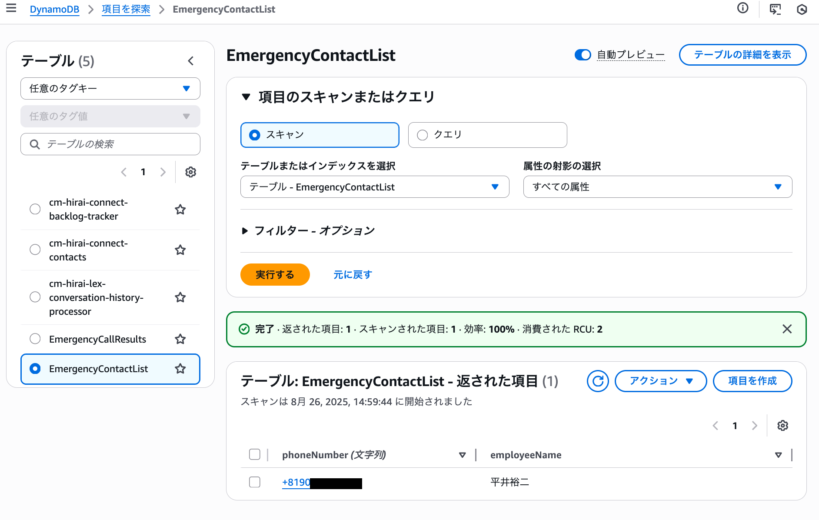Dismiss the scan completed banner
This screenshot has height=520, width=819.
[787, 329]
